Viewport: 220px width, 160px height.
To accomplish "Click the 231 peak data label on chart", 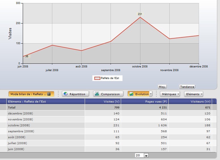I will pos(140,14).
